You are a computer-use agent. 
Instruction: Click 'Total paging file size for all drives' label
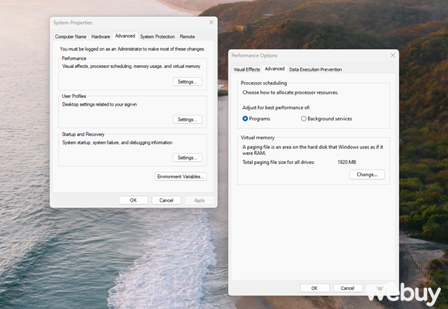pos(279,163)
